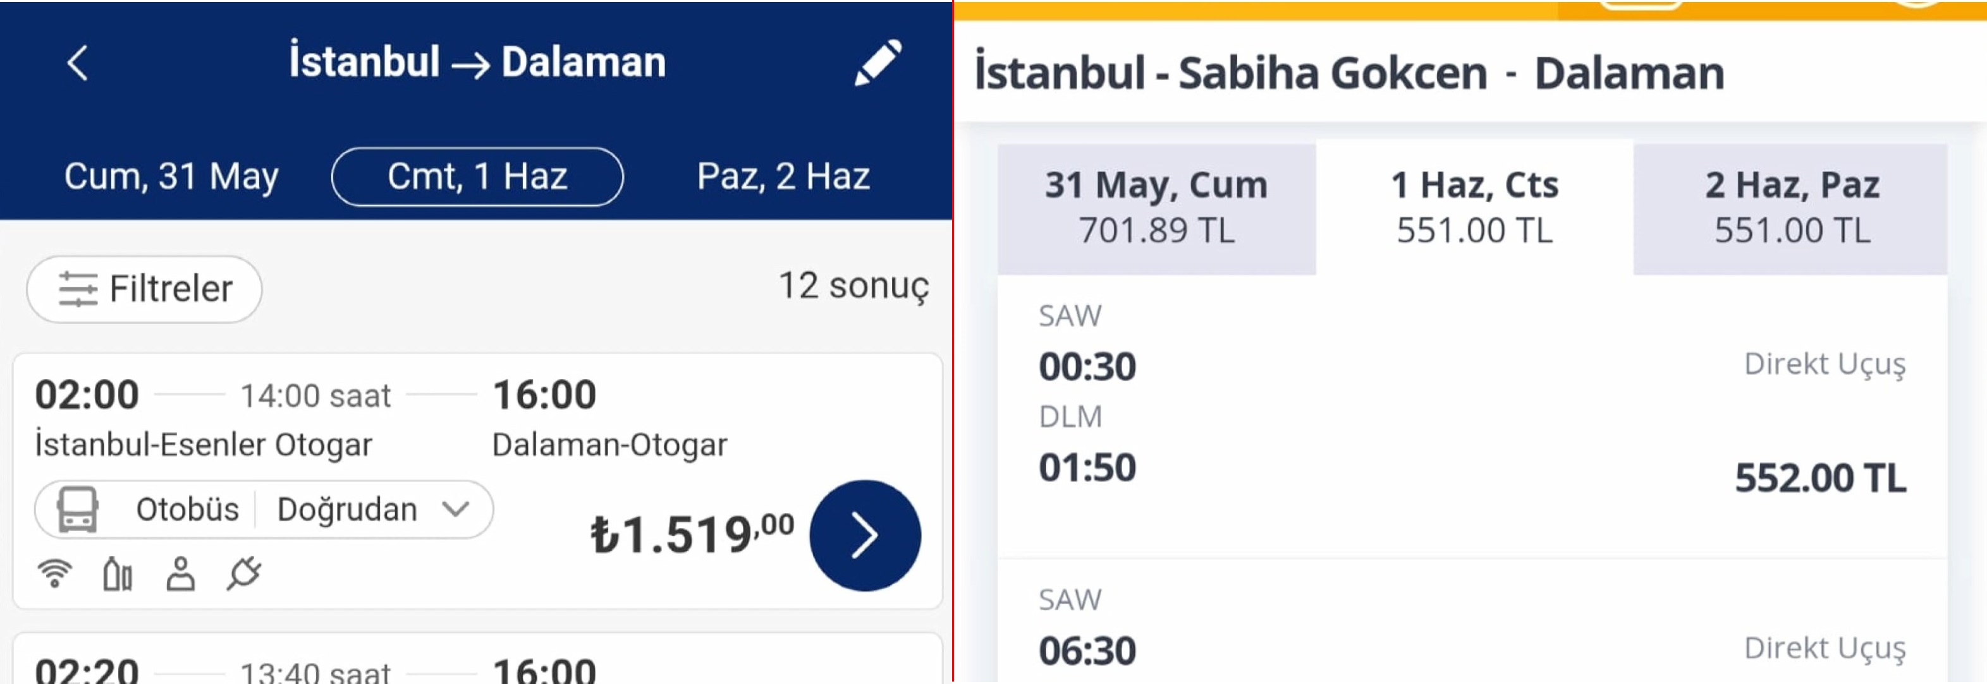The image size is (1987, 684).
Task: Click the single seat amenity icon
Action: [x=181, y=573]
